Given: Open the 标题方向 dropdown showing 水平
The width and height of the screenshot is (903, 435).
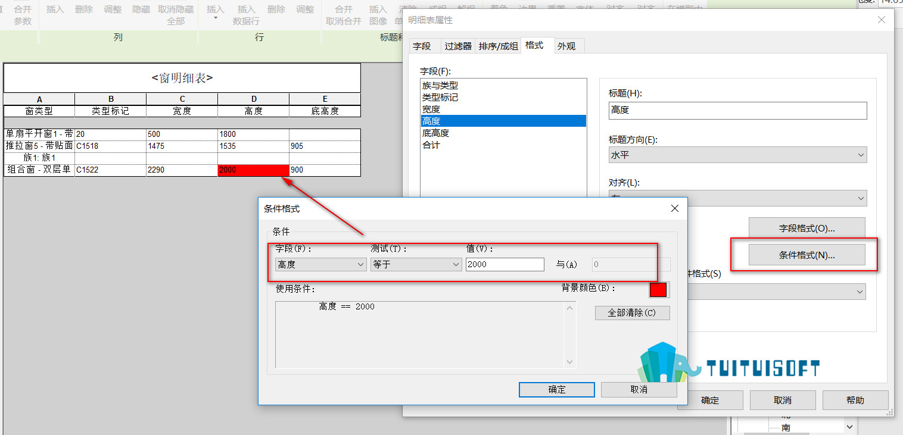Looking at the screenshot, I should [x=737, y=155].
